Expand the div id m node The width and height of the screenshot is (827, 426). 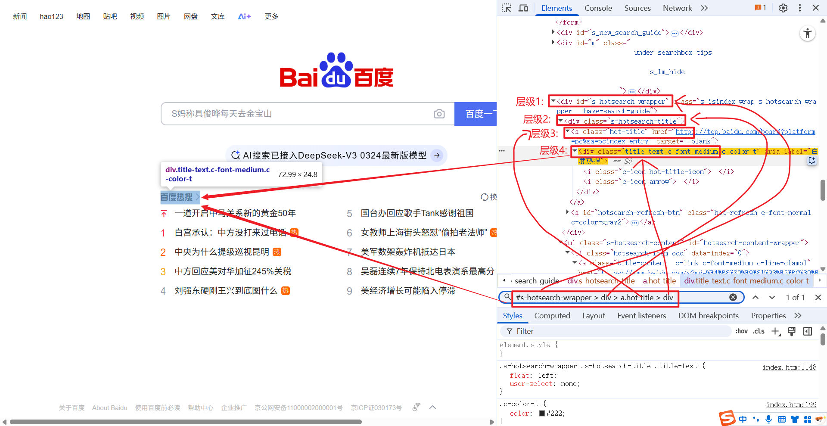553,42
